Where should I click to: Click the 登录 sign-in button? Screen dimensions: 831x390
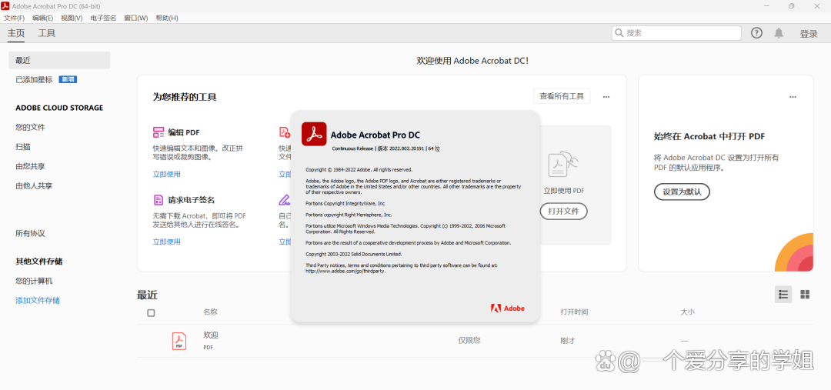click(809, 34)
